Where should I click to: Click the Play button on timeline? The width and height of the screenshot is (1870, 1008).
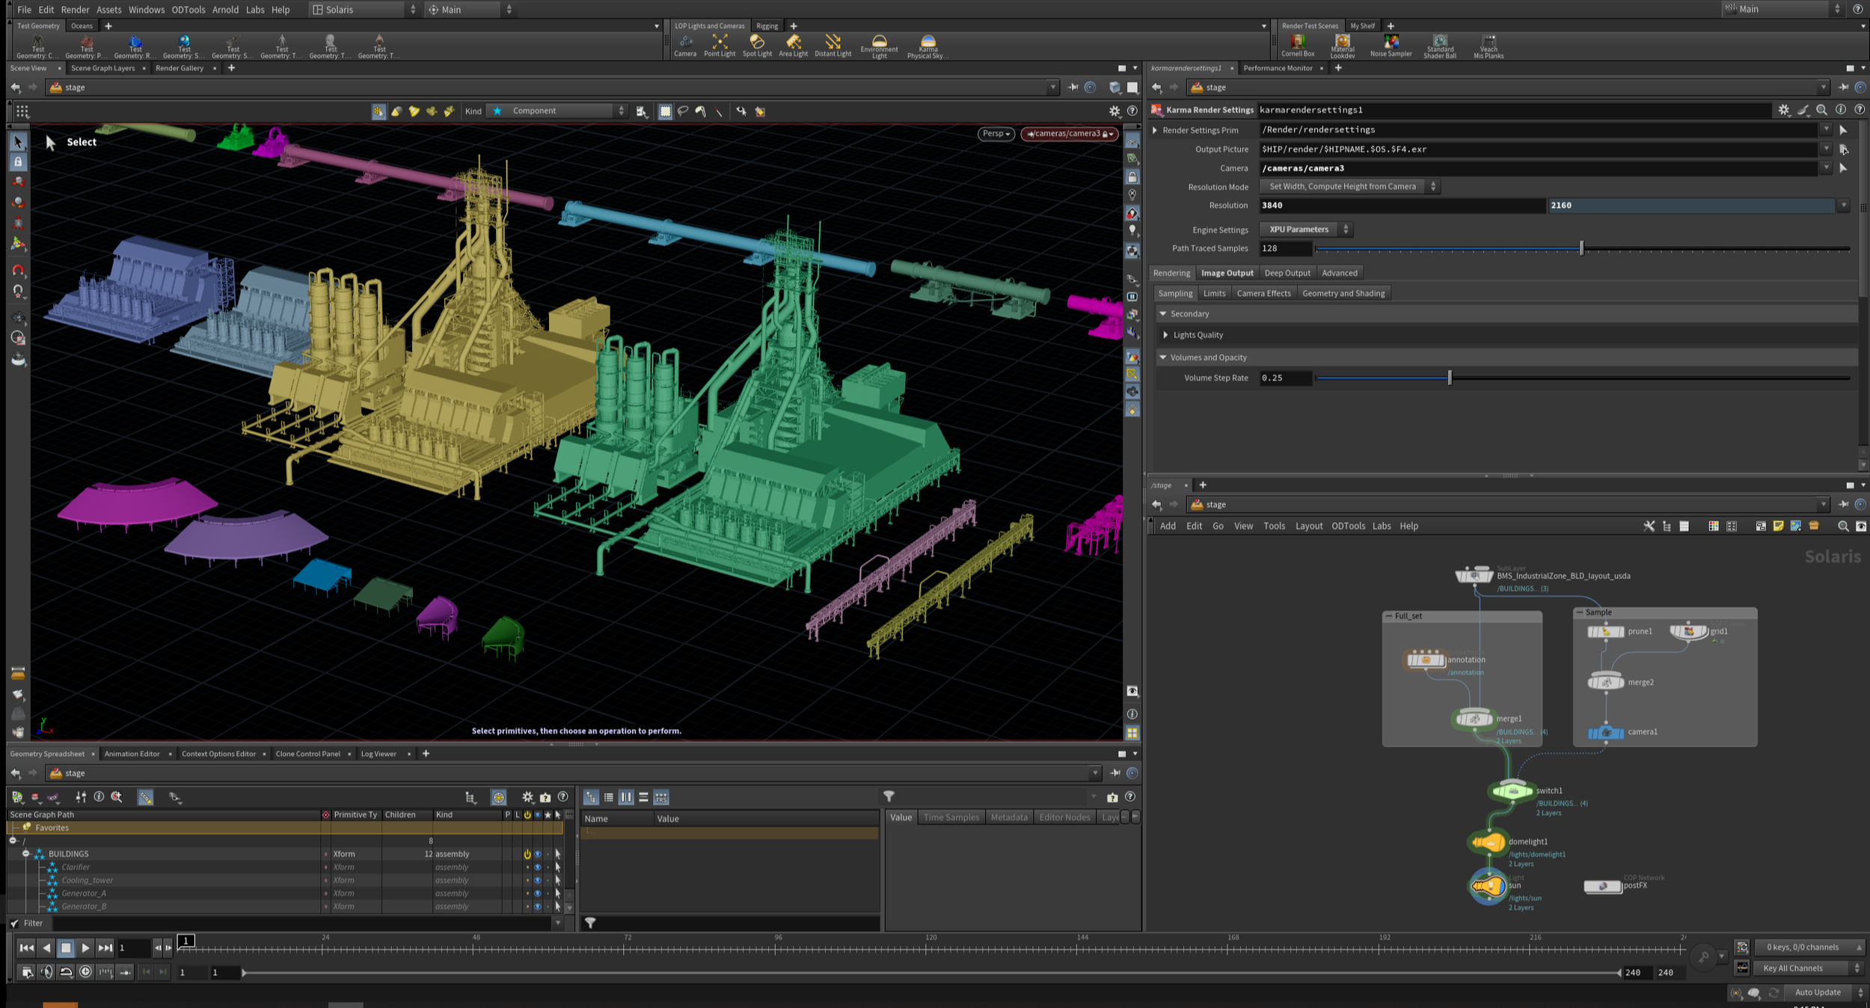click(x=85, y=948)
